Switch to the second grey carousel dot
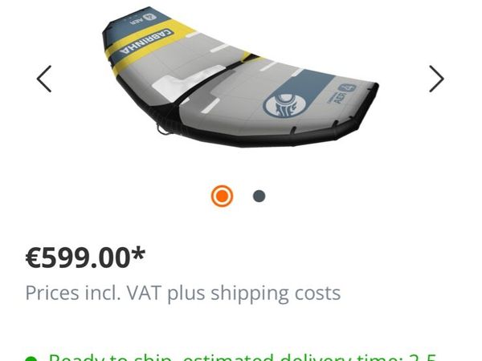This screenshot has height=361, width=482. click(259, 197)
